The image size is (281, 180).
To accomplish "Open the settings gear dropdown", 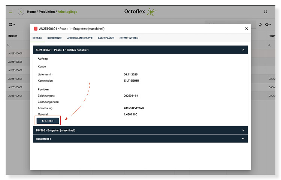I will pos(268,24).
